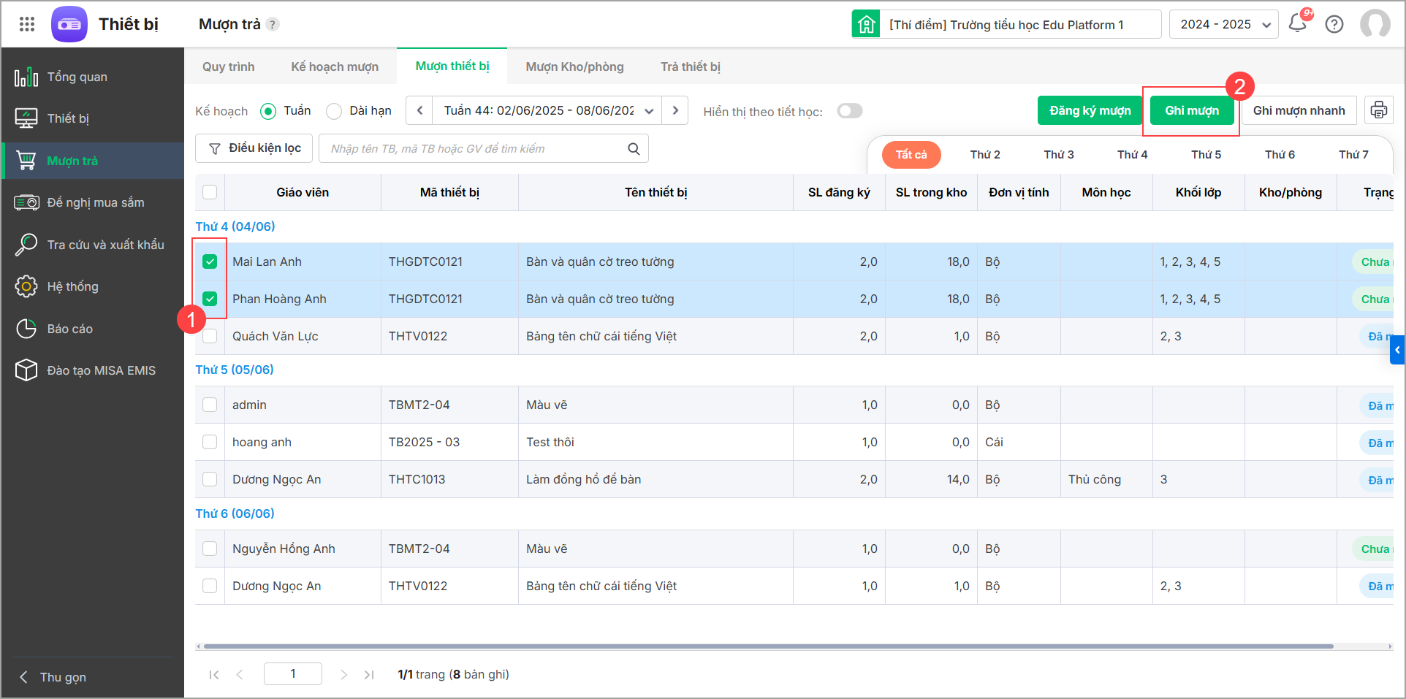The image size is (1406, 699).
Task: Open the Kế hoạch mượn tab
Action: click(x=335, y=66)
